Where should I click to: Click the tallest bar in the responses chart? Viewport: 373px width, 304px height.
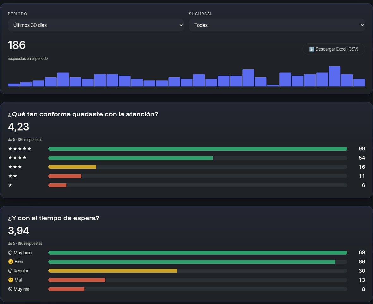(x=334, y=76)
